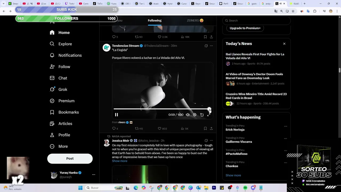Image resolution: width=341 pixels, height=192 pixels.
Task: Open the rivers source link
Action: [x=122, y=122]
